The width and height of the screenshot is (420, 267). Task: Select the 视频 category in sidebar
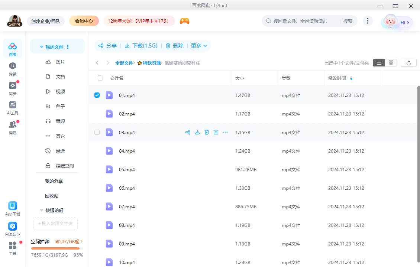pyautogui.click(x=61, y=91)
